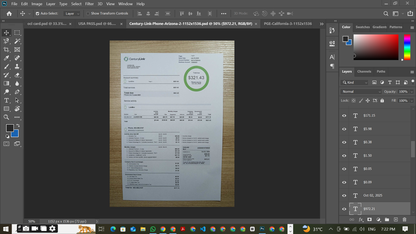This screenshot has height=234, width=416.
Task: Open the Color panel options menu
Action: click(x=412, y=27)
